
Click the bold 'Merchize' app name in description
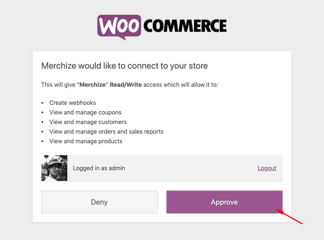point(92,85)
